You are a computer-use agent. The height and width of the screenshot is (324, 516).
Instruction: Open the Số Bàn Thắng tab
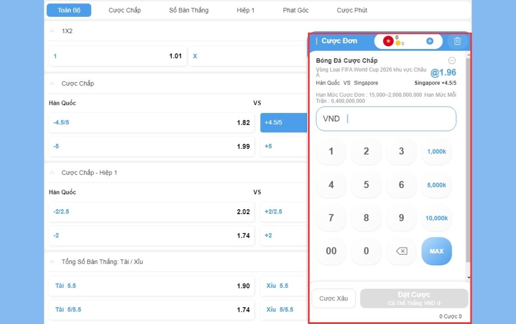coord(189,10)
